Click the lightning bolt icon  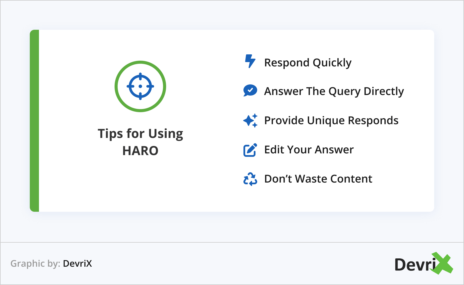click(x=250, y=61)
